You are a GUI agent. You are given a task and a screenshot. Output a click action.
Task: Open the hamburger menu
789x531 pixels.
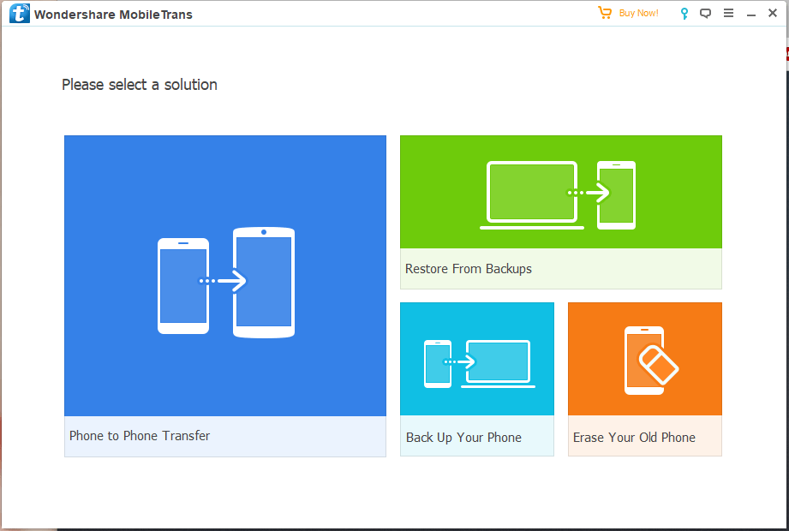pos(729,13)
